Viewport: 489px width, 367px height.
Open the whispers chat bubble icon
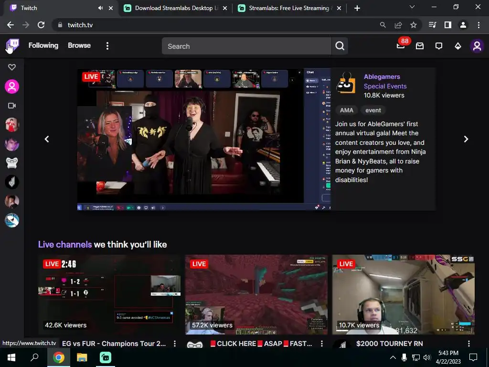(x=439, y=46)
